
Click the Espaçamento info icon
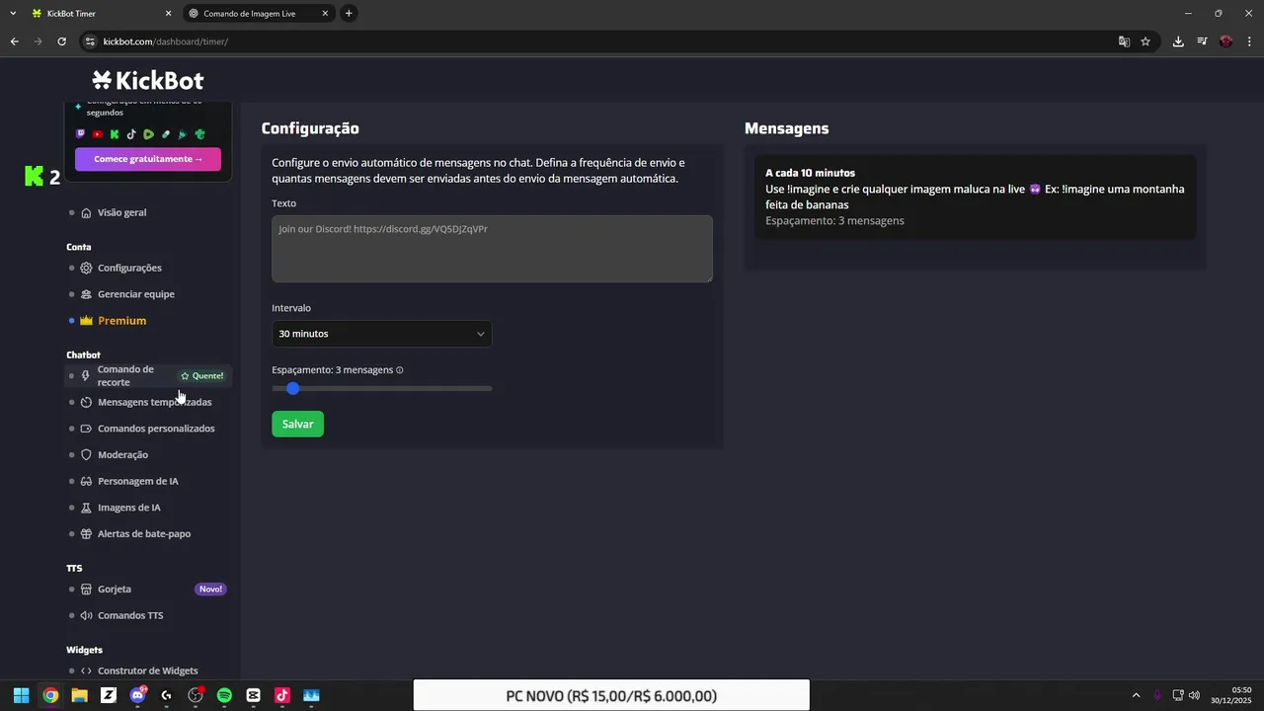(x=400, y=370)
